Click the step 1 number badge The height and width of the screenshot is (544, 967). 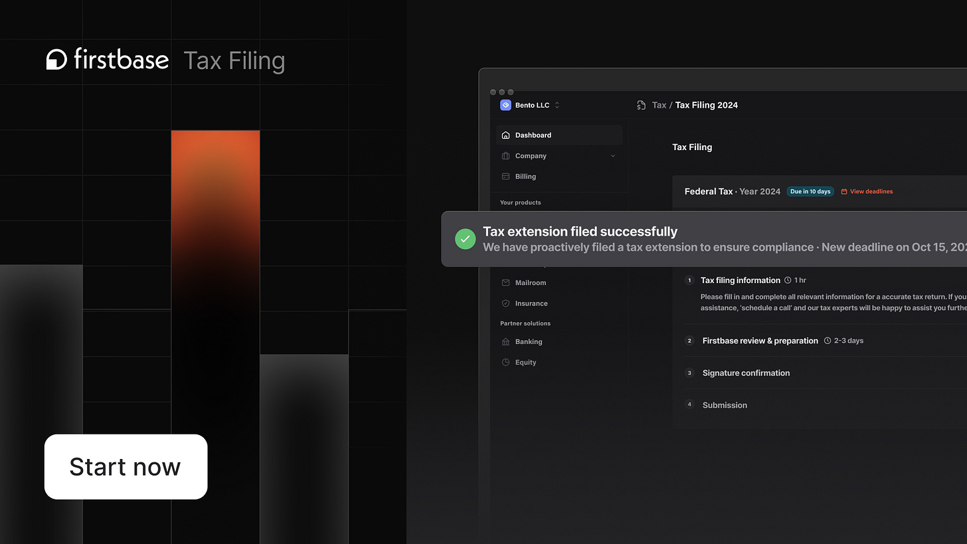(x=689, y=280)
